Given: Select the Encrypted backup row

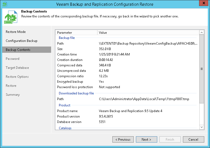Looking at the screenshot, I should [109, 82].
